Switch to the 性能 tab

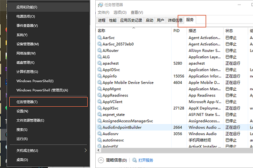(113, 20)
